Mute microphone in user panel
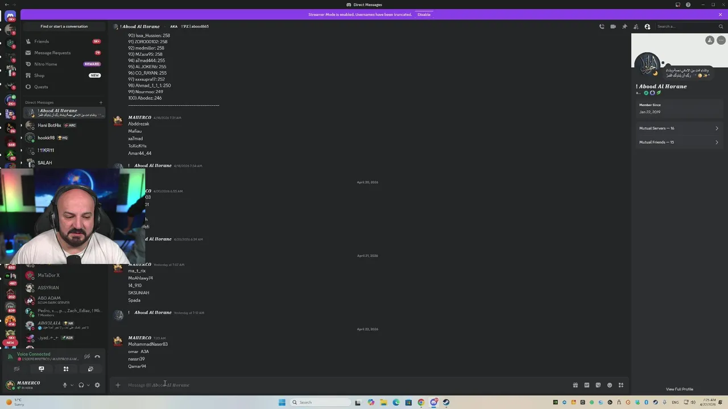 coord(65,385)
